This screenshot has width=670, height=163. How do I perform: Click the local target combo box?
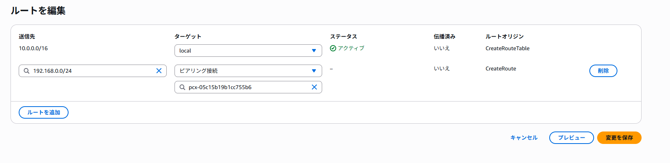pyautogui.click(x=248, y=51)
